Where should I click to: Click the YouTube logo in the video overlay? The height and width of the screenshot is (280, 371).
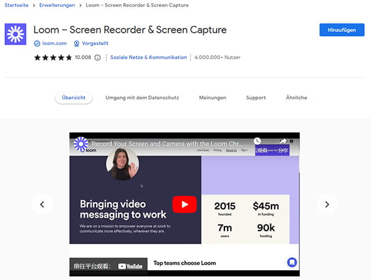130,266
